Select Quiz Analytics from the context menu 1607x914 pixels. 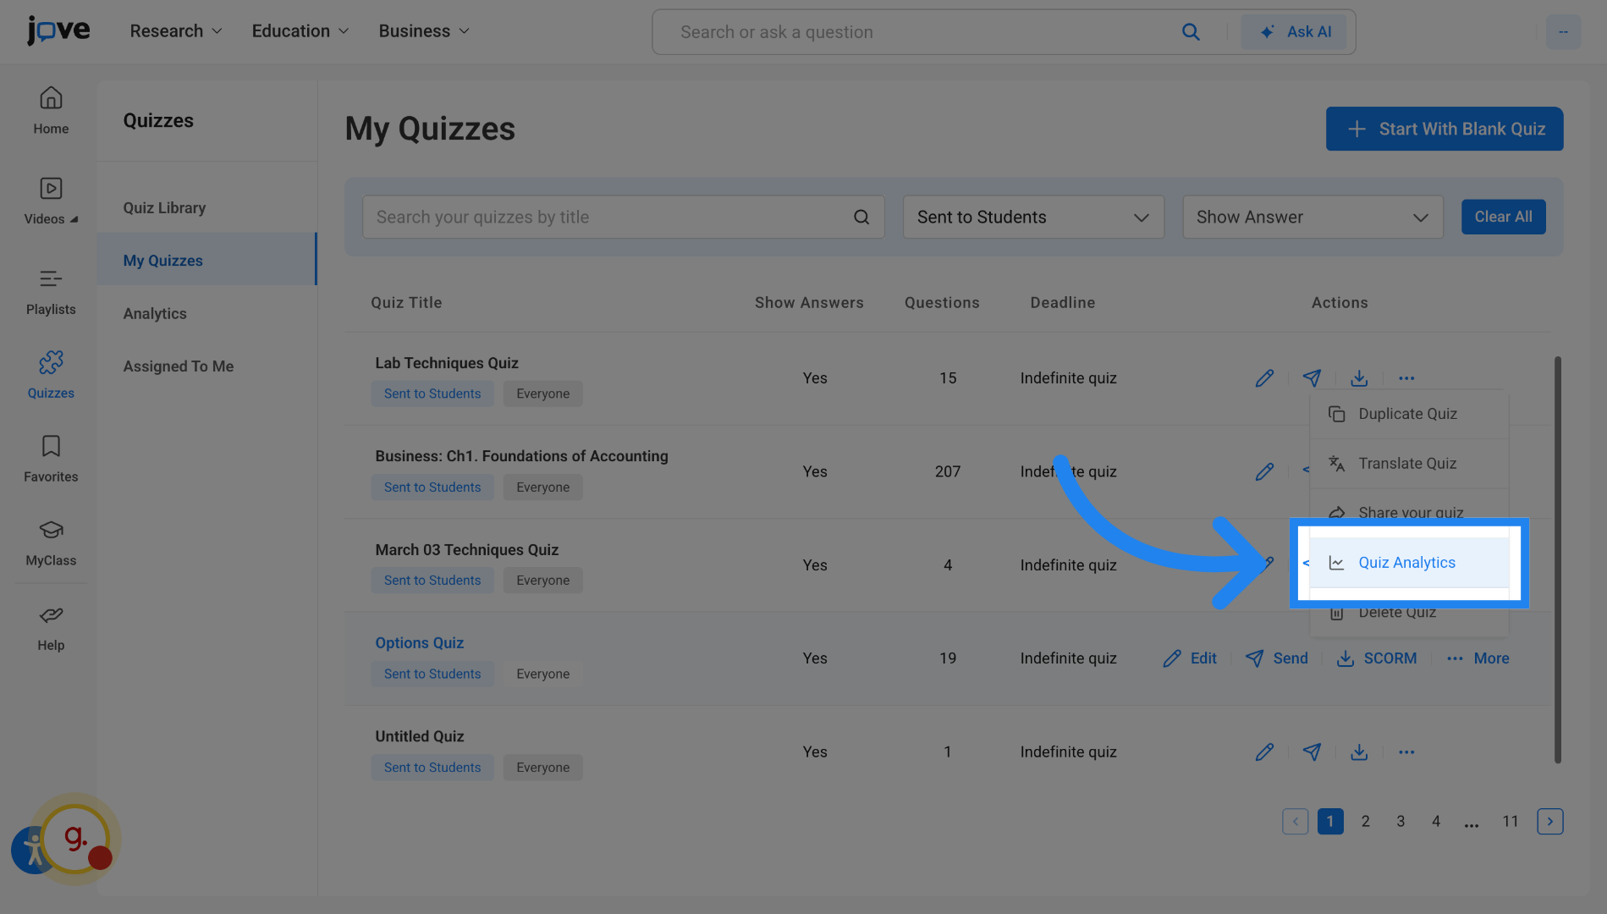[x=1406, y=562]
